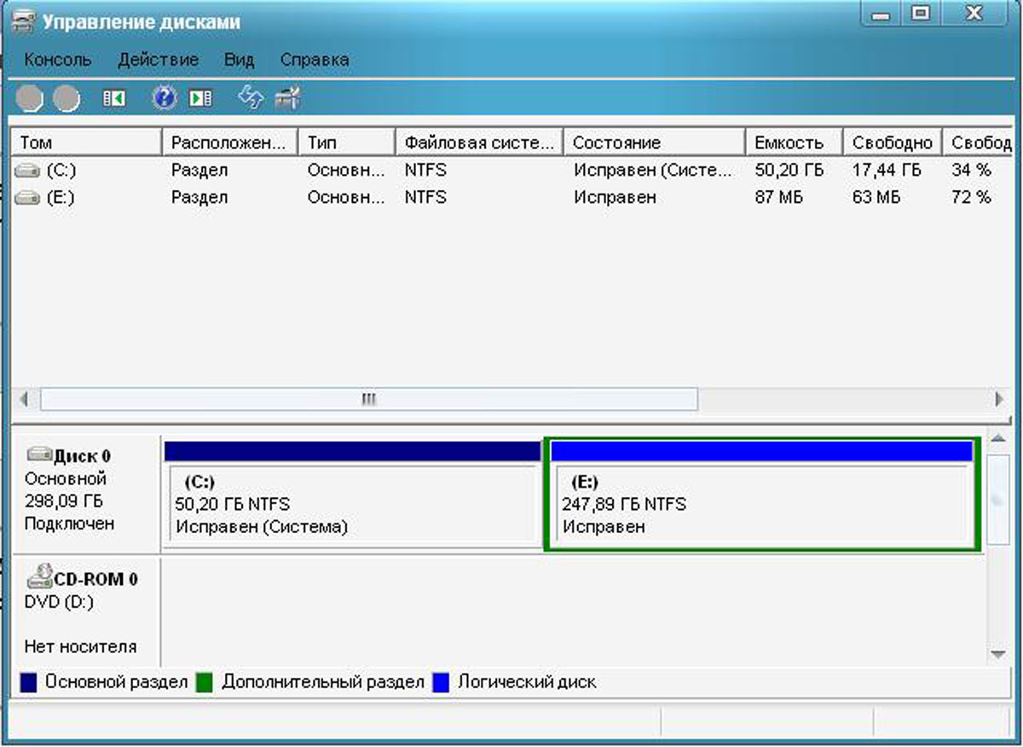Select the (E:) drive icon in volume list
1023x747 pixels.
click(27, 198)
